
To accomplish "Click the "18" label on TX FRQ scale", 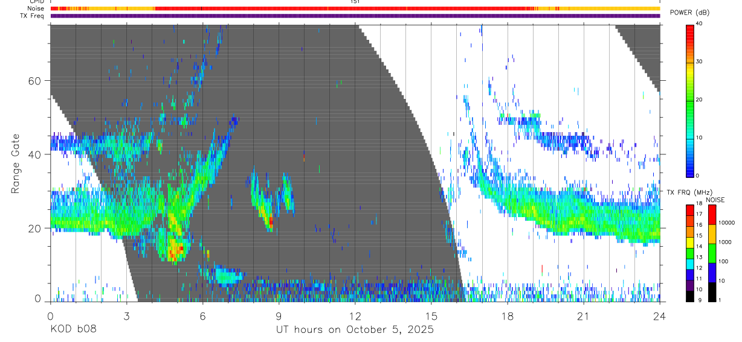I will [699, 204].
